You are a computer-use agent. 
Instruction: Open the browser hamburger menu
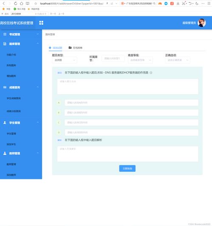tap(209, 3)
